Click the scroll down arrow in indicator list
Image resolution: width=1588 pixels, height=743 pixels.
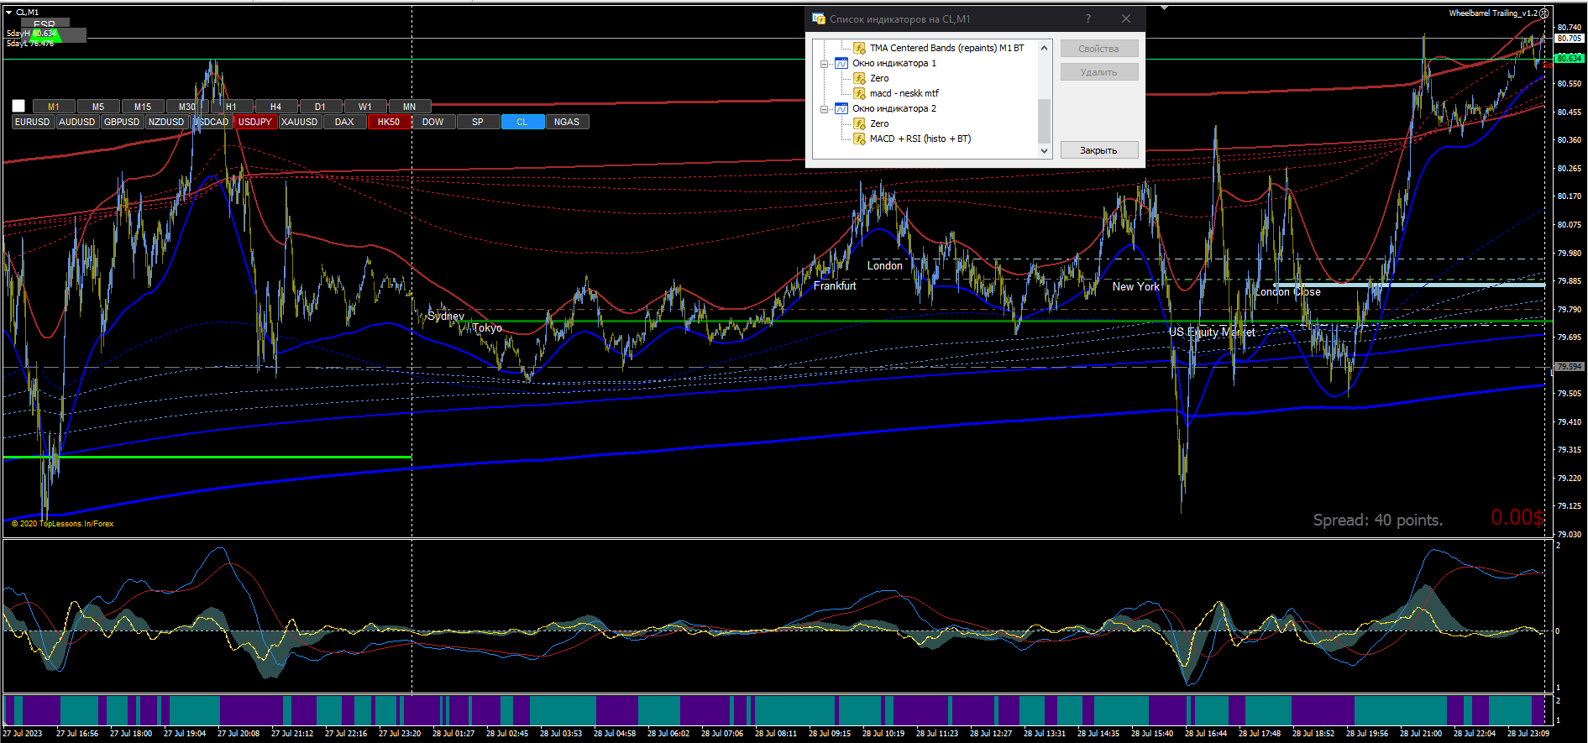1044,151
